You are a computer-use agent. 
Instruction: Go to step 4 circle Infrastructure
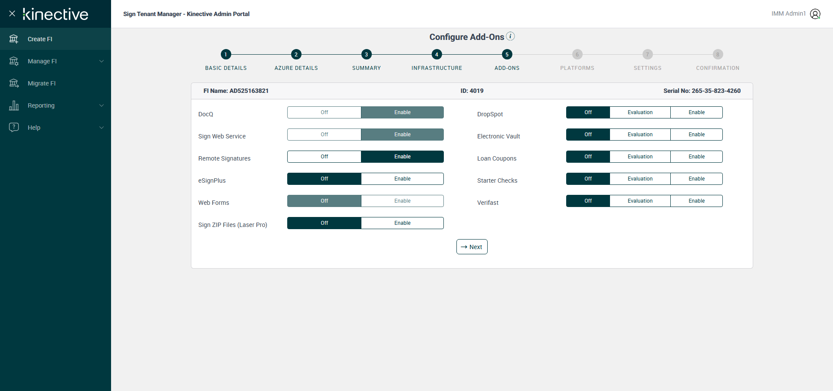point(436,54)
